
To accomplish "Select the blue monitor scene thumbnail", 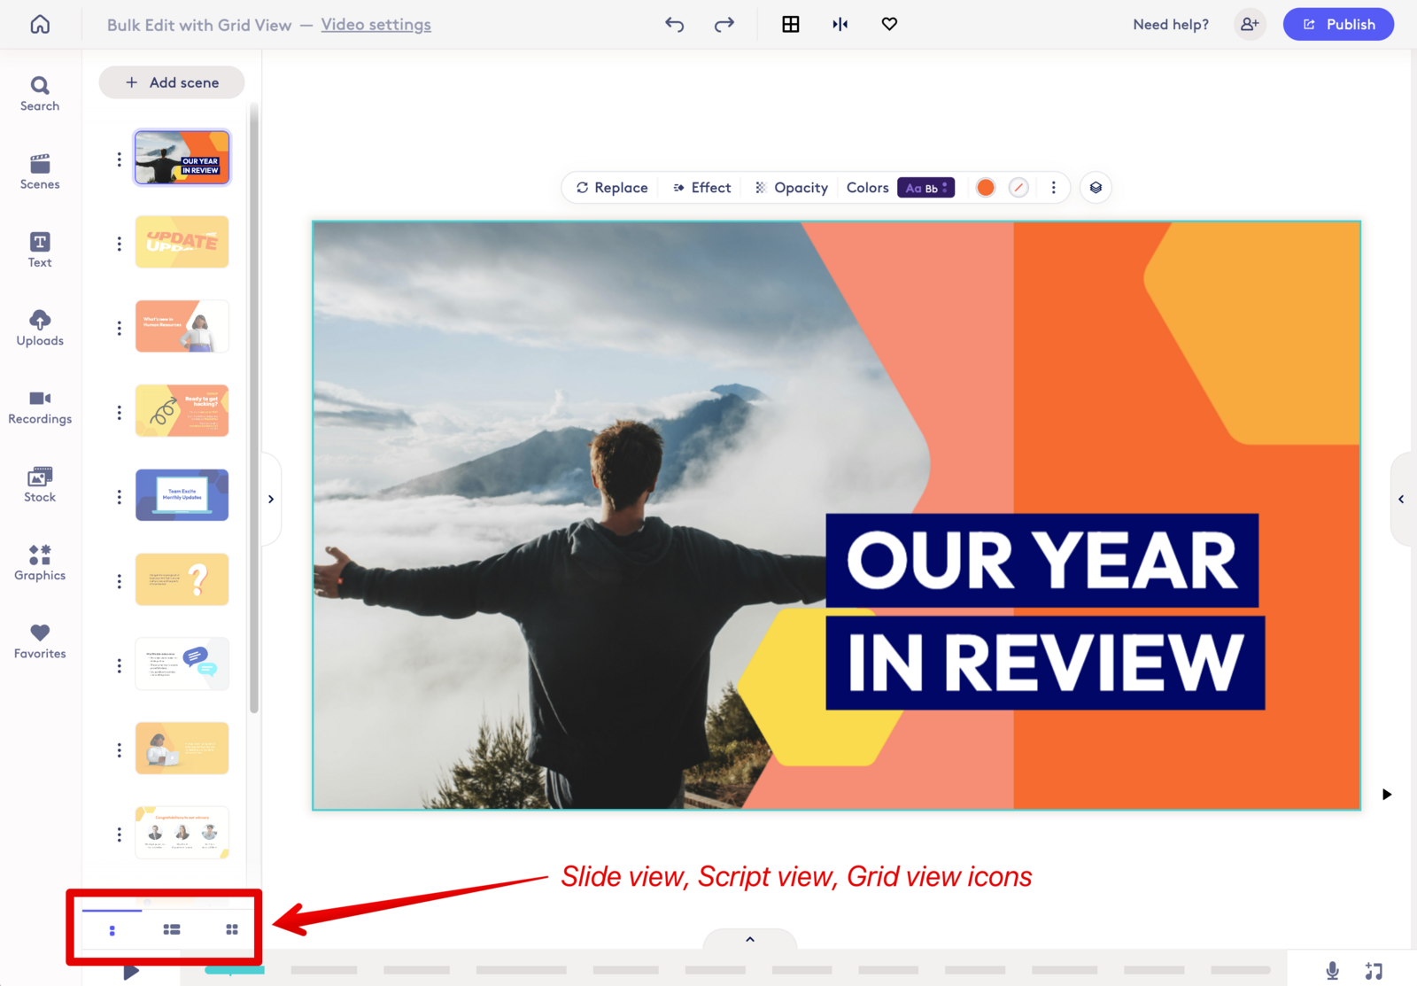I will [182, 495].
